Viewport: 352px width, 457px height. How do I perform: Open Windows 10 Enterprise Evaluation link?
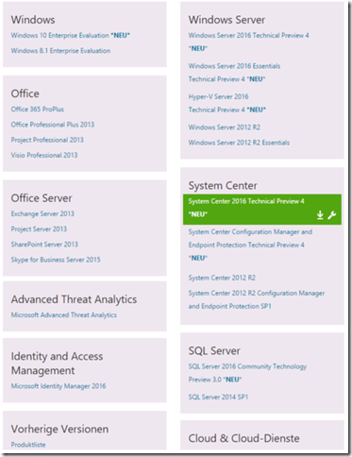click(71, 35)
